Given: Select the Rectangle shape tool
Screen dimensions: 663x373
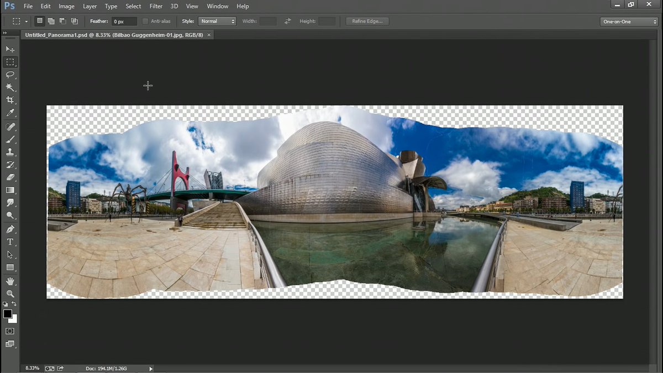Looking at the screenshot, I should pos(10,267).
